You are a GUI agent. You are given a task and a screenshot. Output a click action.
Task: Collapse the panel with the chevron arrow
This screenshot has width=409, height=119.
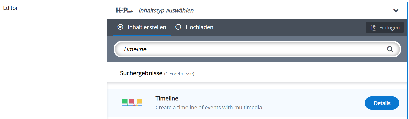tap(396, 11)
